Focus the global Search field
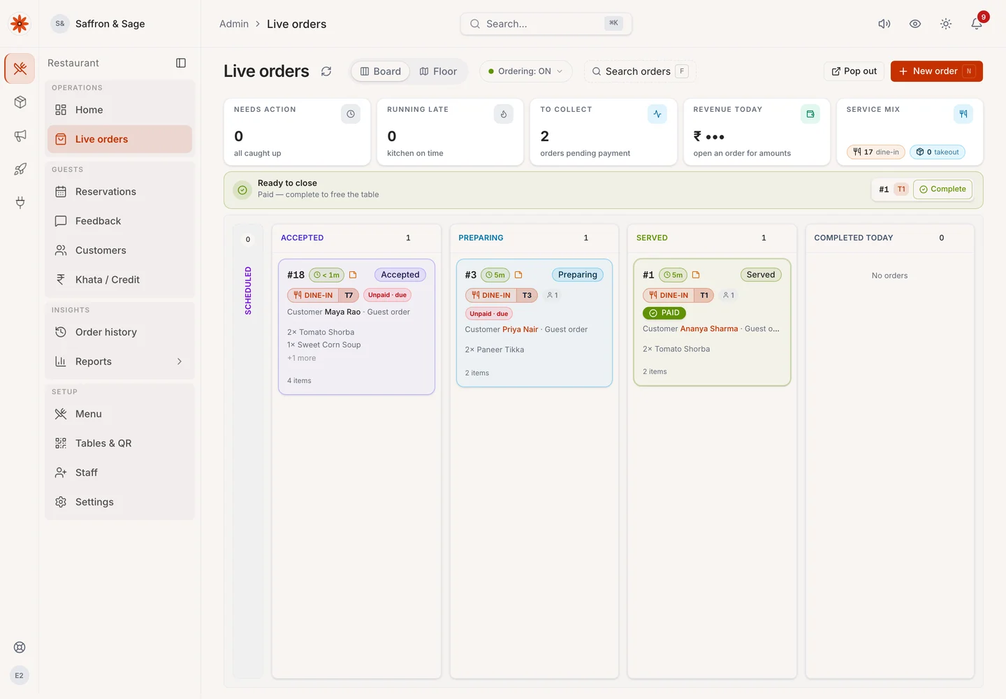Image resolution: width=1006 pixels, height=699 pixels. tap(546, 24)
